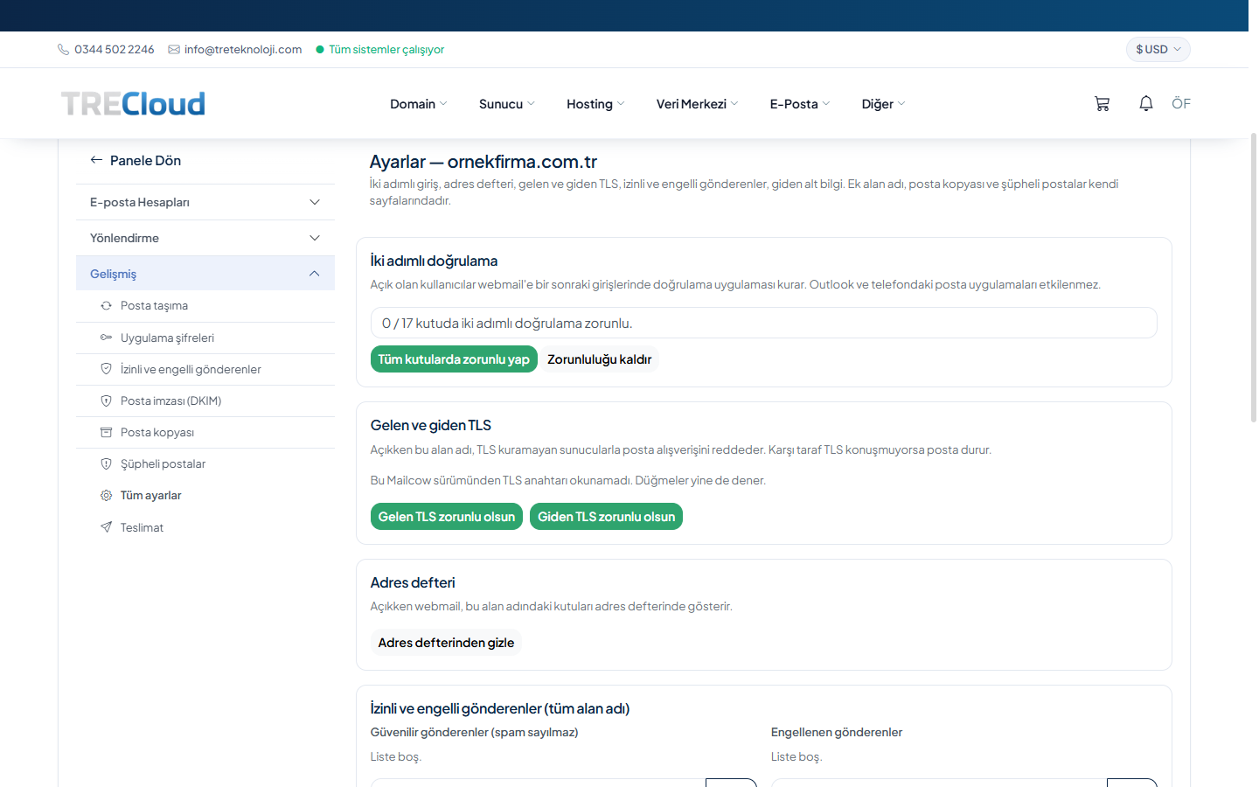Open the shopping cart icon
This screenshot has width=1259, height=787.
pos(1102,103)
